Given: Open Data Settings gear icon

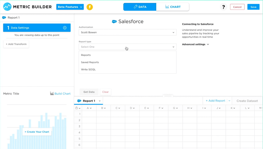Looking at the screenshot, I should pos(65,28).
